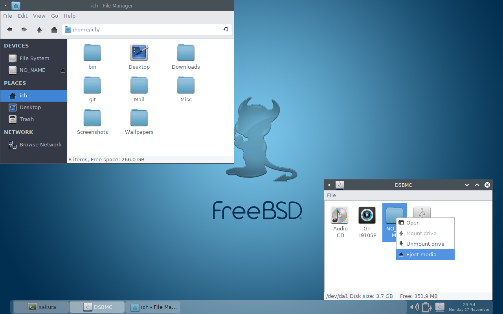The height and width of the screenshot is (314, 503).
Task: Click the back arrow in File Manager
Action: coord(9,29)
